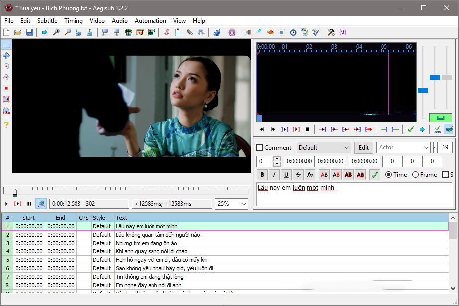The height and width of the screenshot is (306, 459).
Task: Open the Default style dropdown
Action: click(x=323, y=147)
